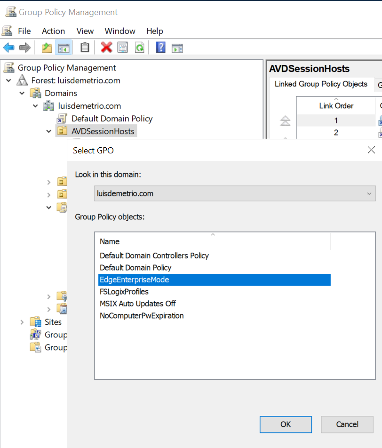Click the red Delete X toolbar icon
The width and height of the screenshot is (382, 448).
106,48
